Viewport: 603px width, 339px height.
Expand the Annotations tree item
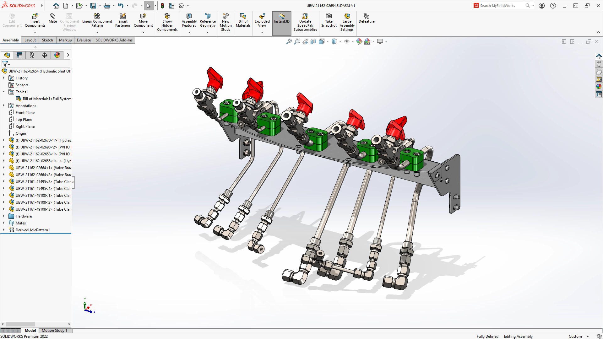click(4, 105)
